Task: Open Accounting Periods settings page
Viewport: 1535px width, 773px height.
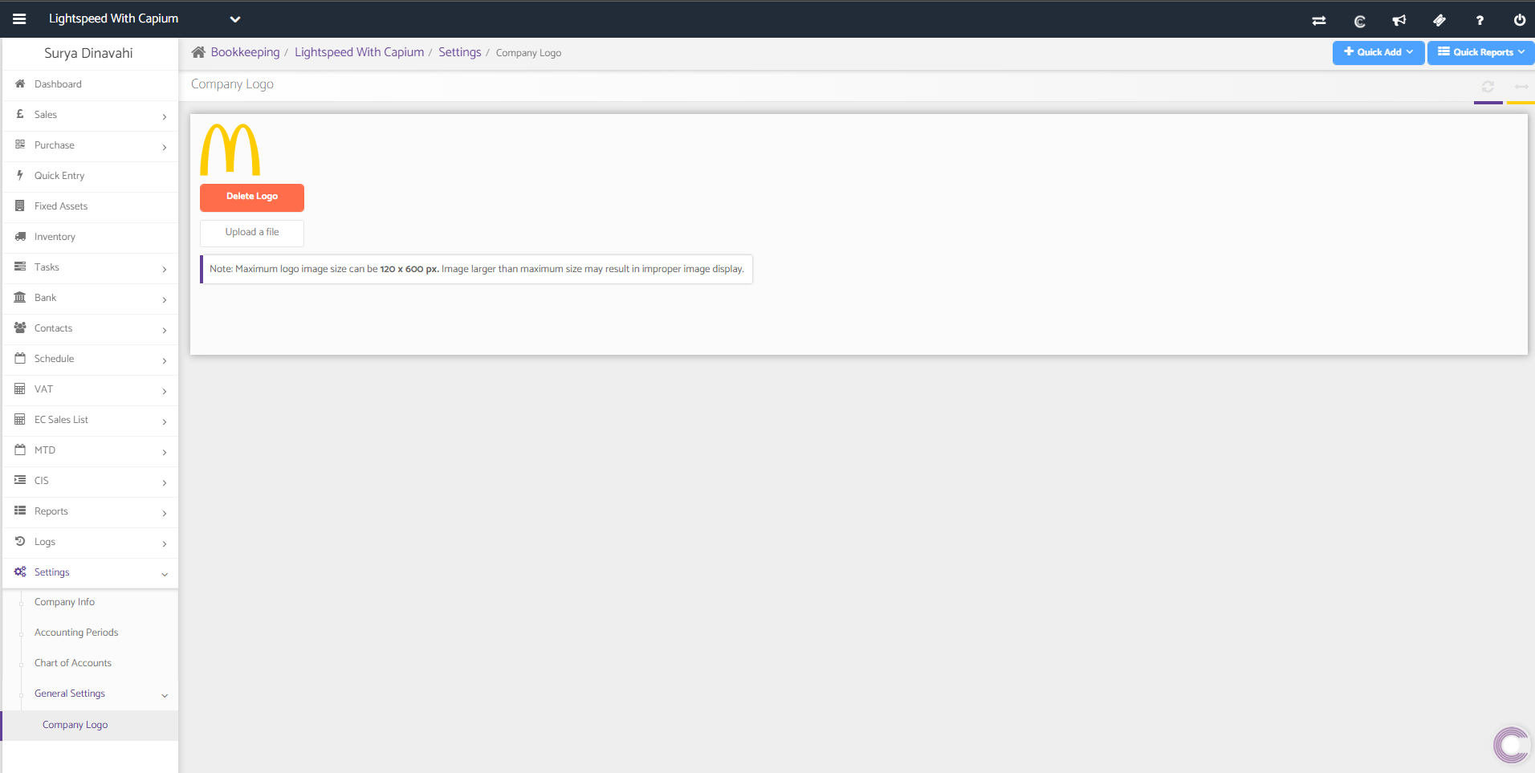Action: point(76,633)
